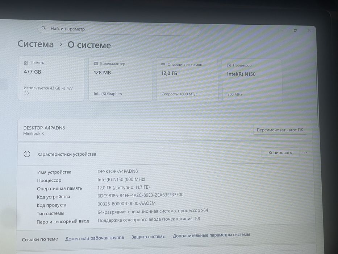Open 'Дополнительные параметры системы' link
Screen dimensions: 338x254
pyautogui.click(x=211, y=235)
